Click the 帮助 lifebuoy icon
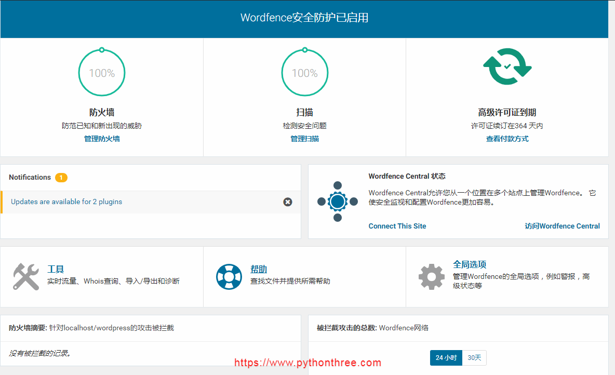Viewport: 615px width, 375px height. 229,276
